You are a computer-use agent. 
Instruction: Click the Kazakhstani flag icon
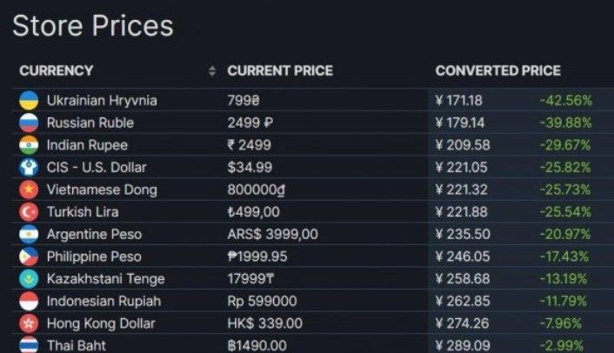tap(29, 279)
